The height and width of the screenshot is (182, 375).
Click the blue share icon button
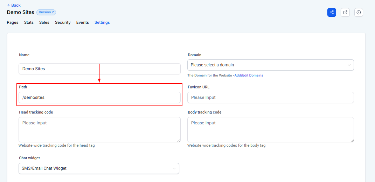(x=332, y=12)
